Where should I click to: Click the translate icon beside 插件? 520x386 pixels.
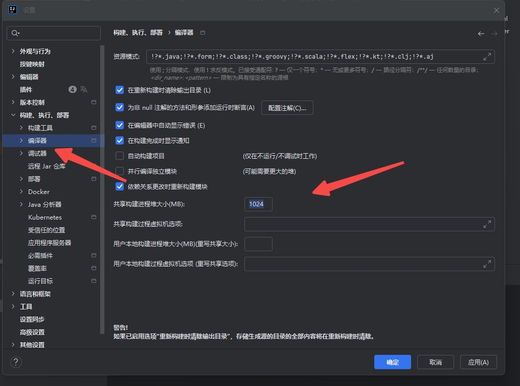point(84,89)
